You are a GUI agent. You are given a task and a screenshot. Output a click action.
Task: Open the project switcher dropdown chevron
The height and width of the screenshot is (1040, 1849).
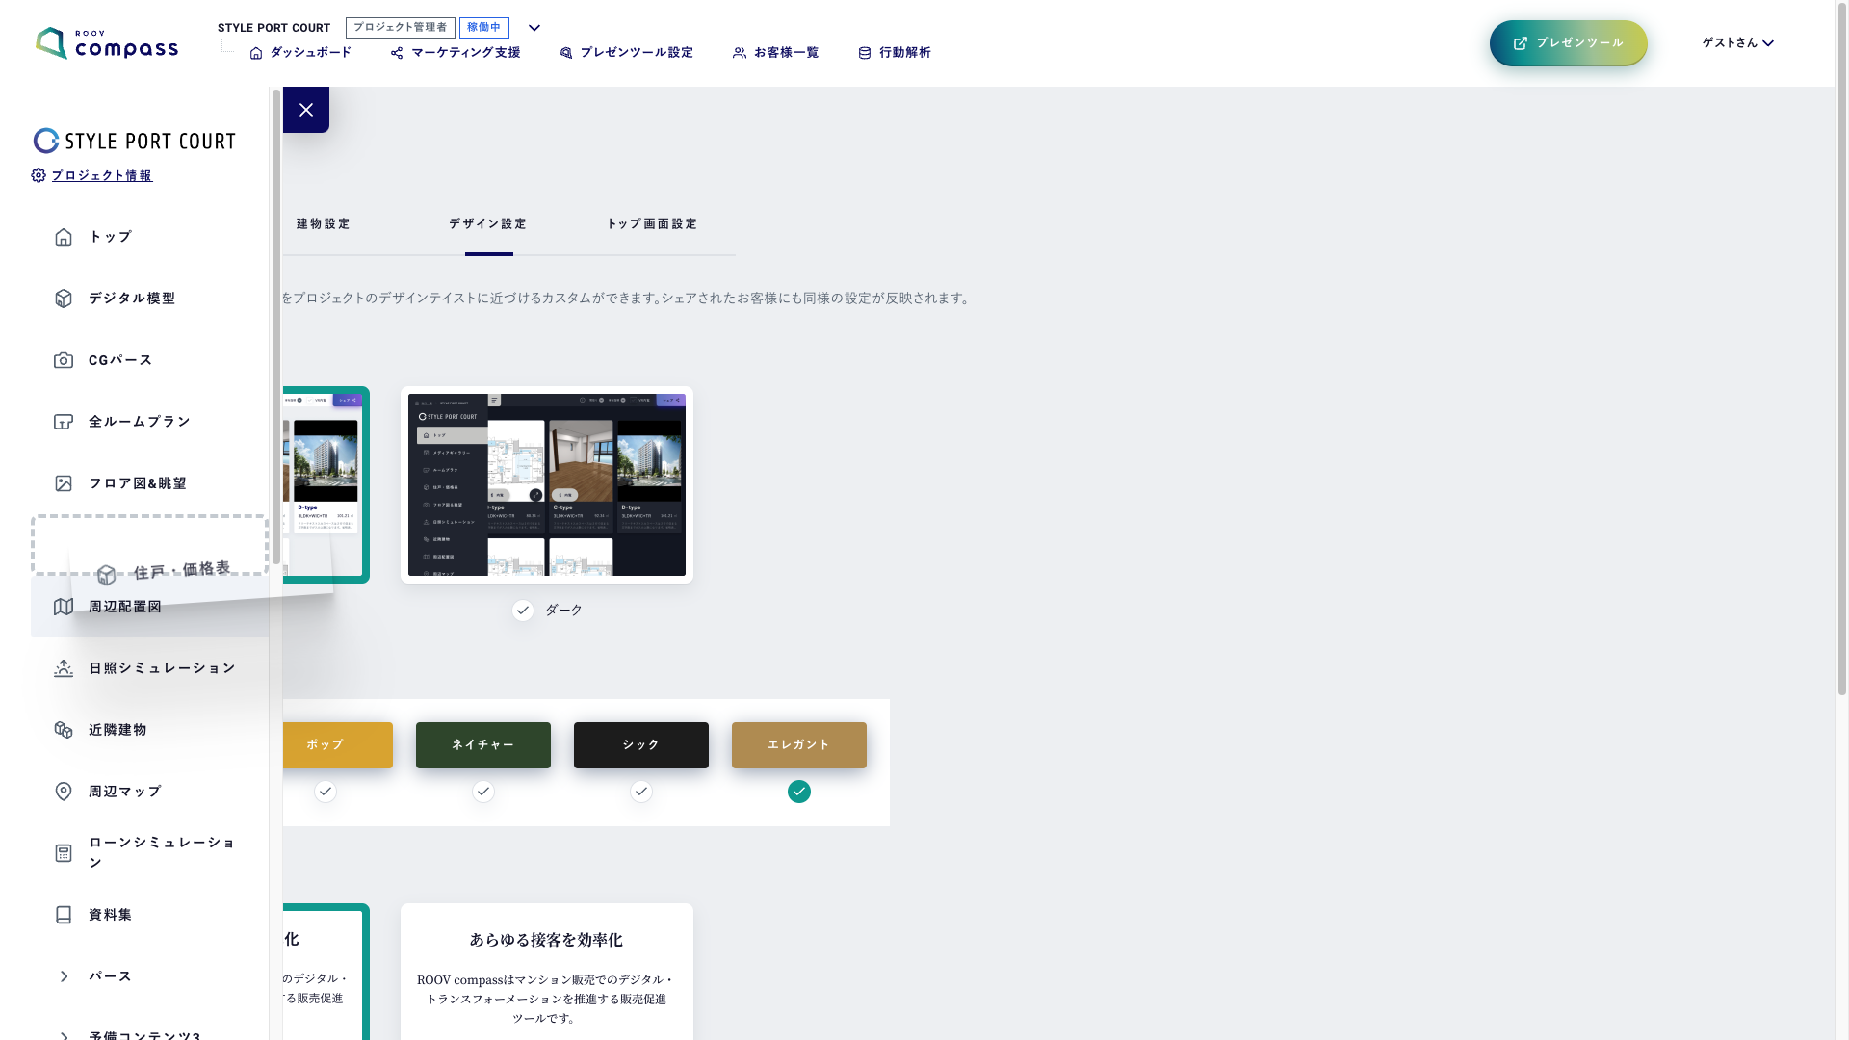(534, 28)
